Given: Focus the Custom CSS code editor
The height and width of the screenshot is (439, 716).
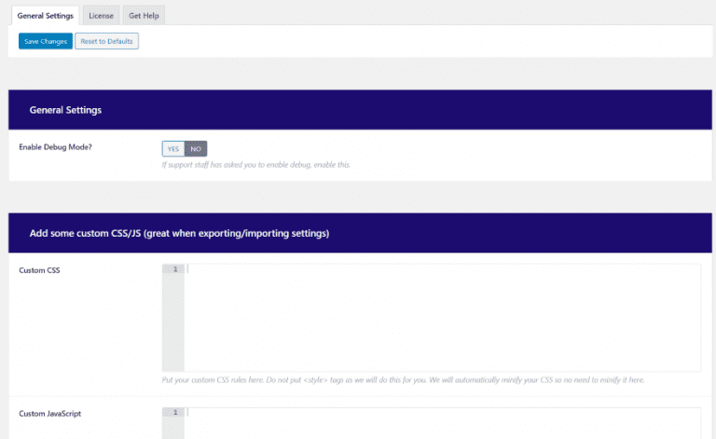Looking at the screenshot, I should tap(443, 318).
